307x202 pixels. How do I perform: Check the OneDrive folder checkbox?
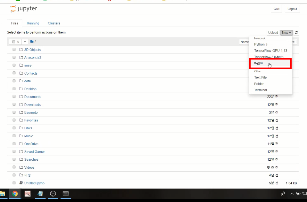pyautogui.click(x=14, y=143)
